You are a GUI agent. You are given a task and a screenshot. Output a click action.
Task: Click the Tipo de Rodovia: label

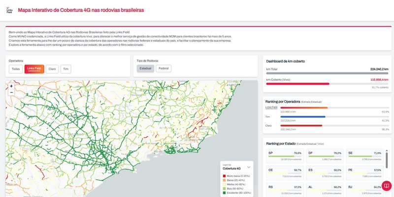tap(147, 61)
